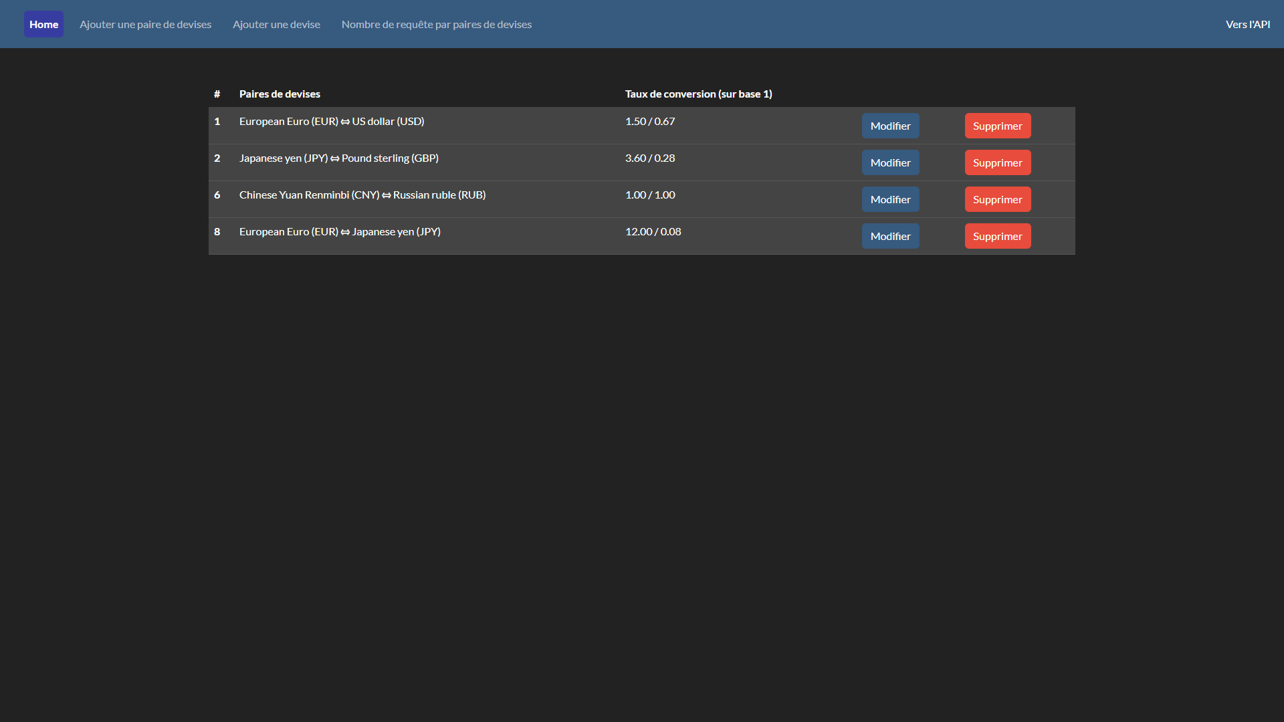The height and width of the screenshot is (722, 1284).
Task: Click the '#' column header
Action: [217, 94]
